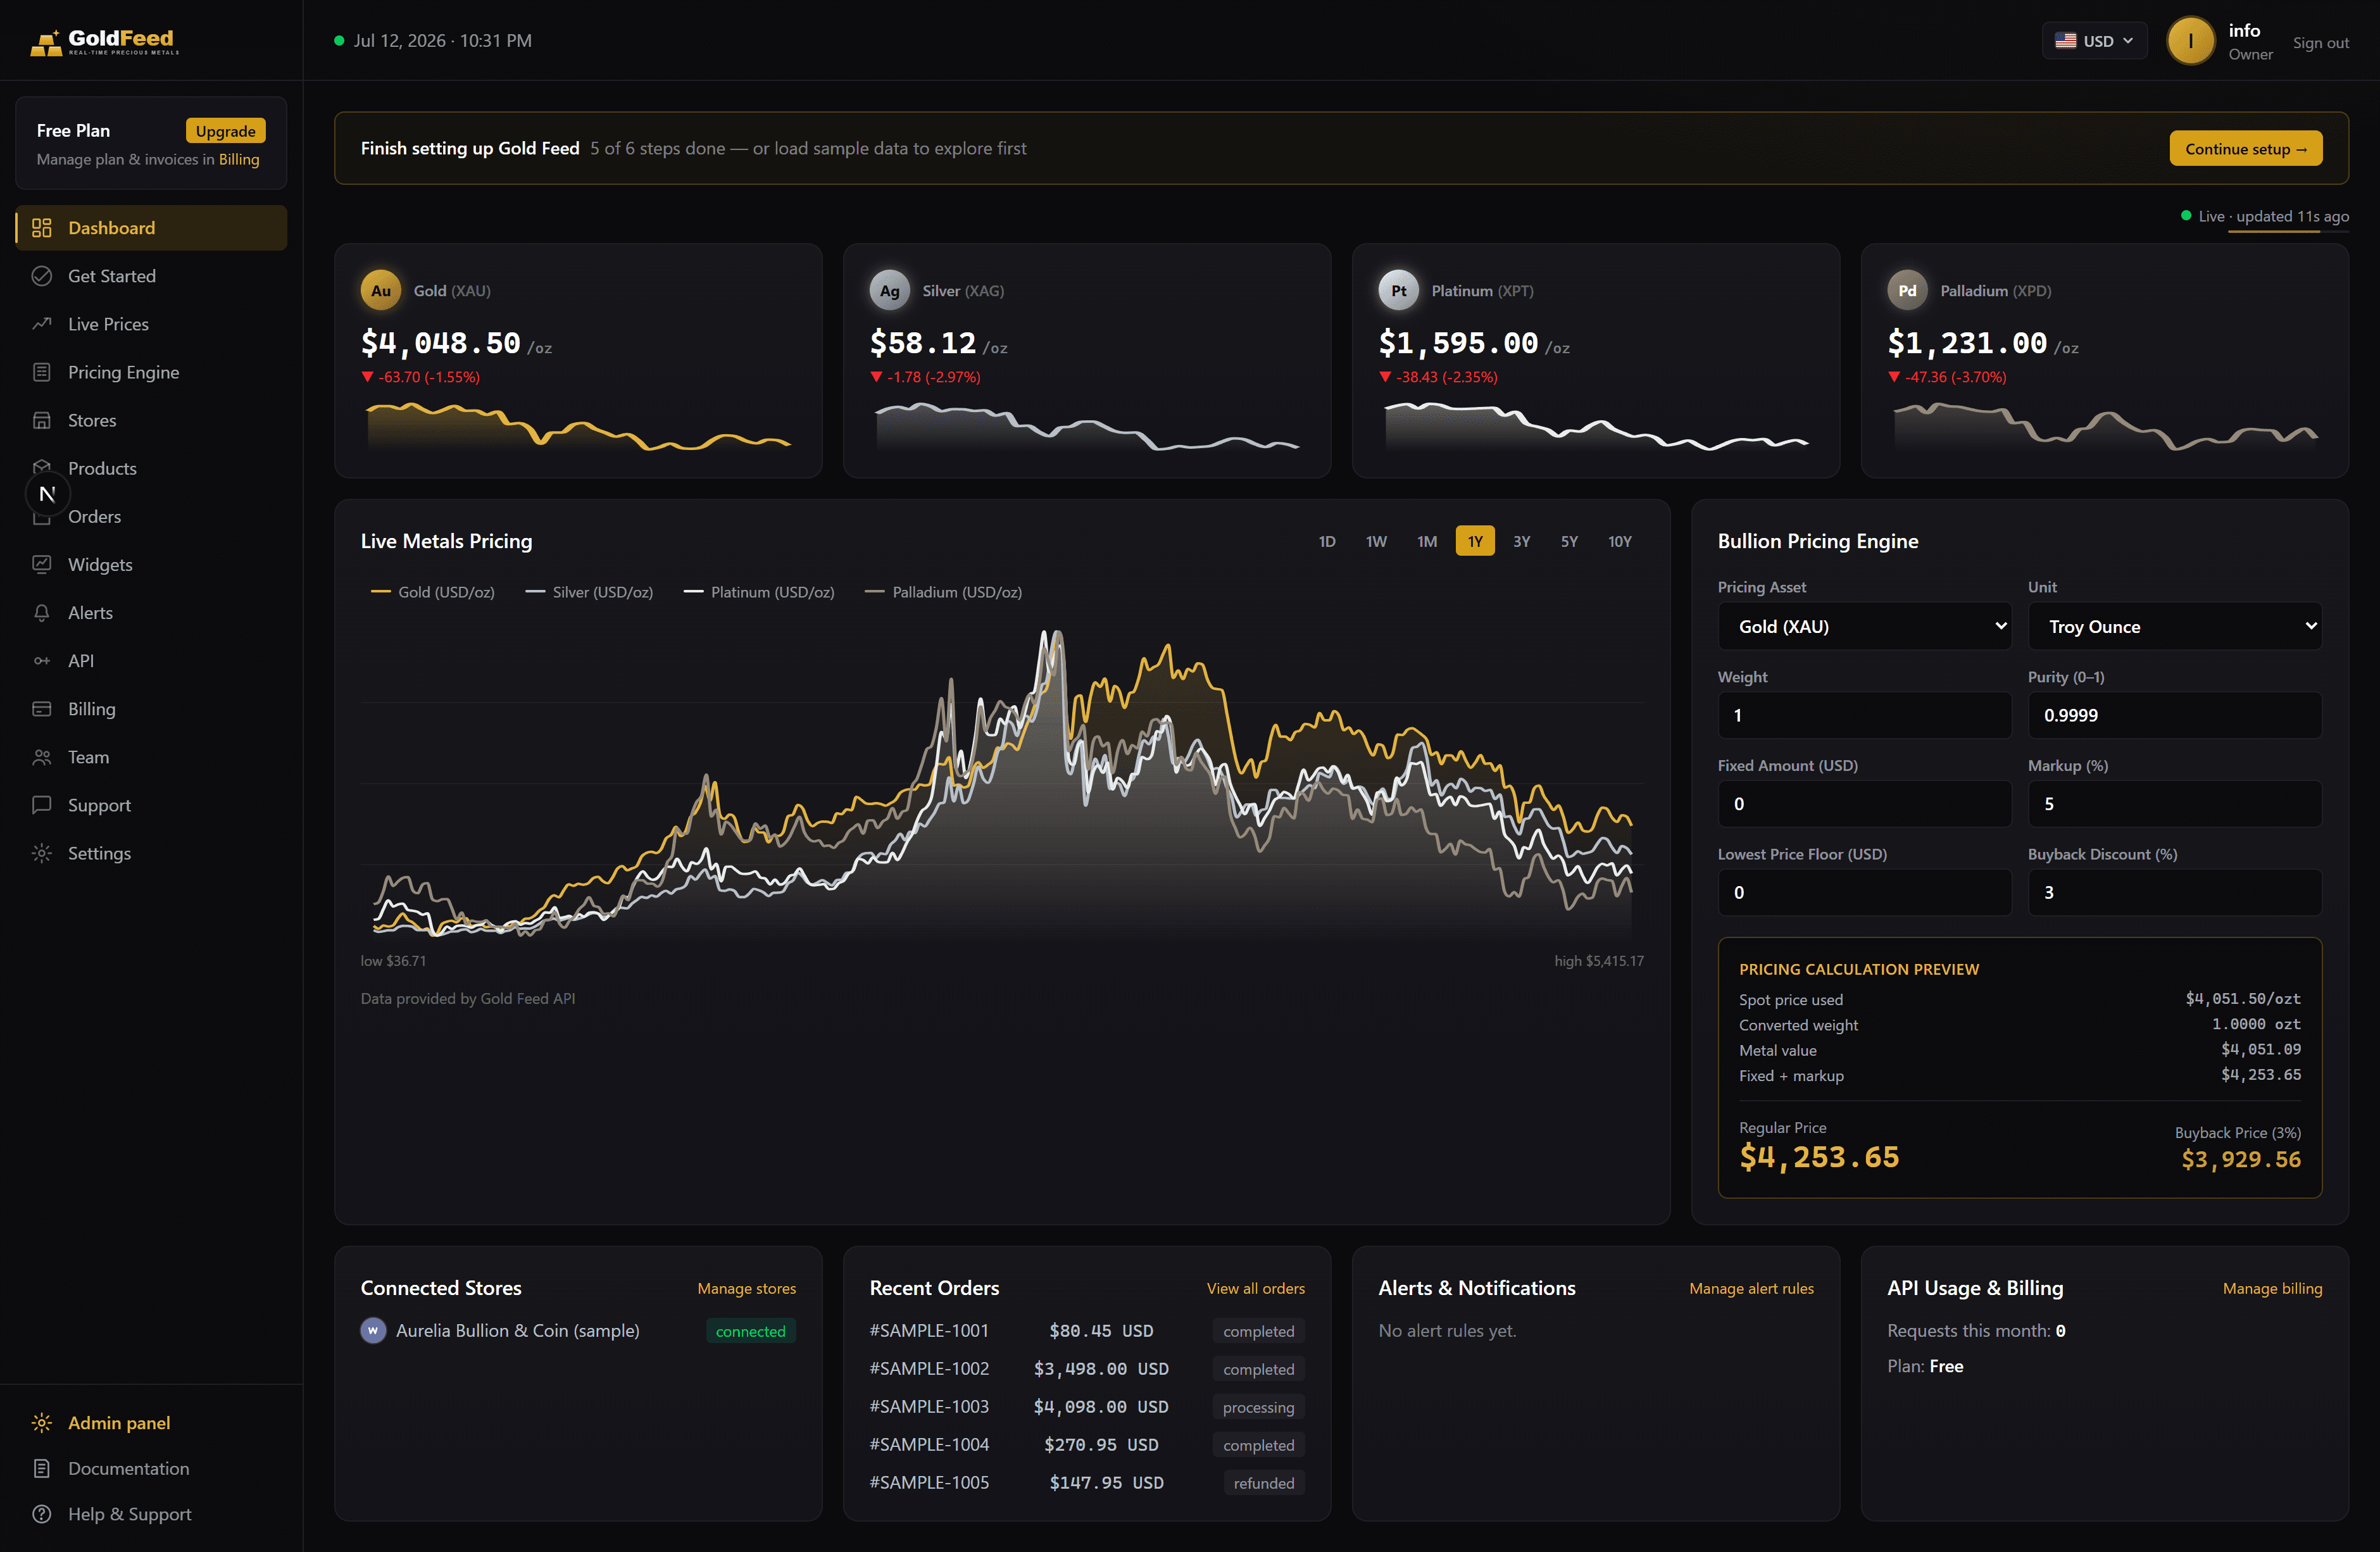
Task: Click the refunded status on #SAMPLE-1005
Action: (1263, 1483)
